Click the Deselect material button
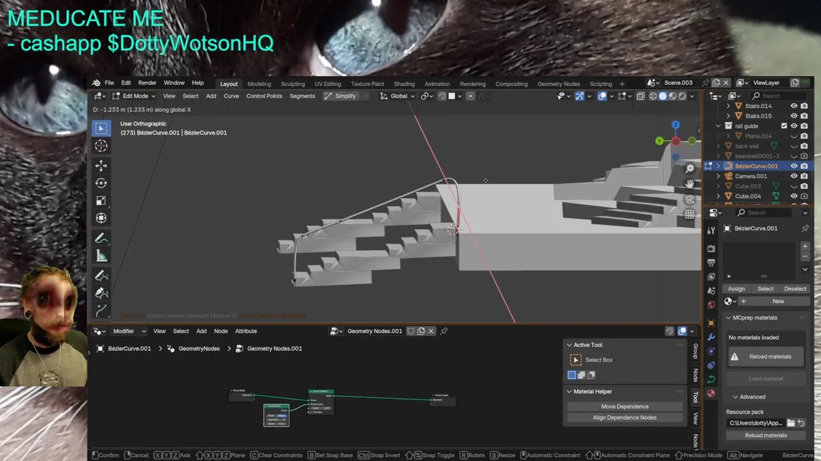This screenshot has width=821, height=461. point(795,289)
